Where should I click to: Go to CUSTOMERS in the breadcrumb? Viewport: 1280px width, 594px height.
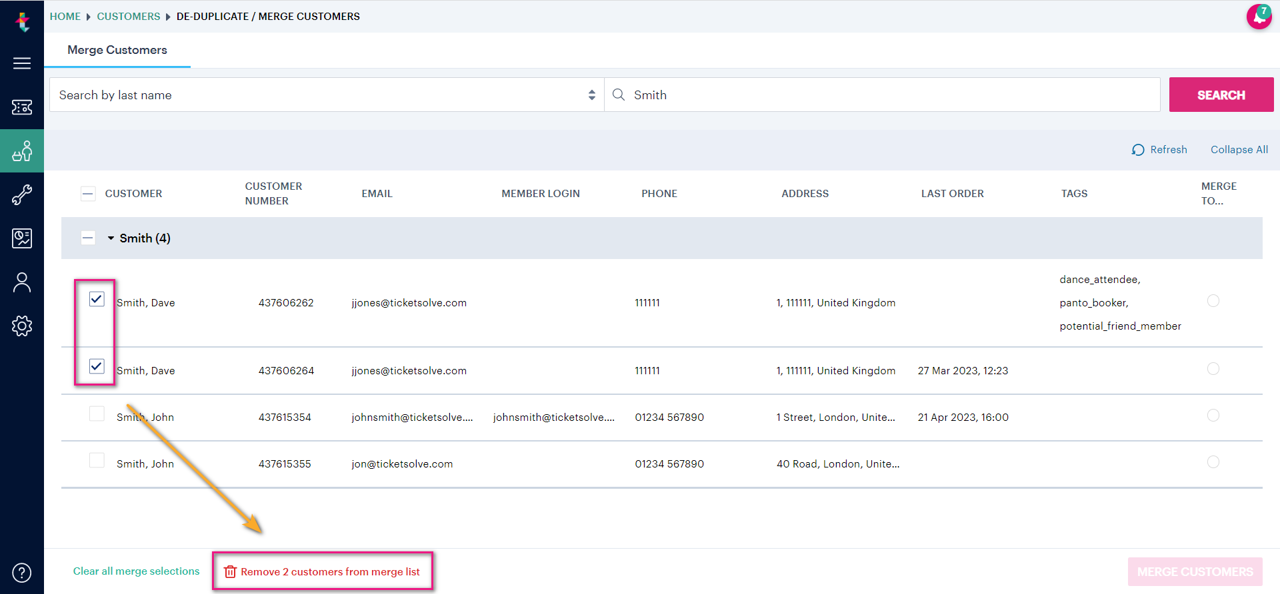[129, 16]
